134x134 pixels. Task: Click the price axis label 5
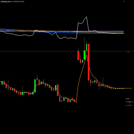128,52
